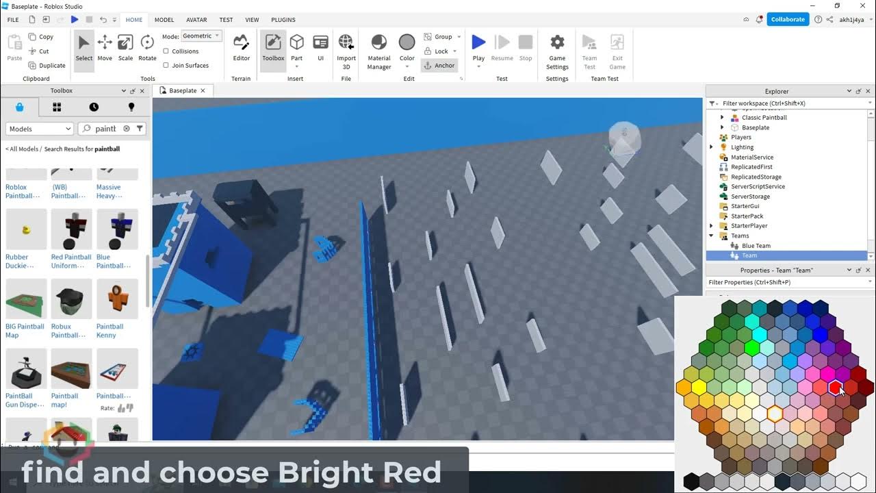Switch to the VIEW ribbon tab
This screenshot has height=493, width=876.
pos(252,20)
